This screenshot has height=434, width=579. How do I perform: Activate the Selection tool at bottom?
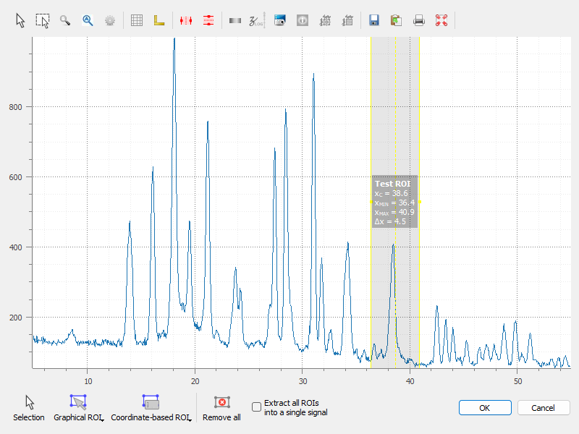[x=29, y=408]
